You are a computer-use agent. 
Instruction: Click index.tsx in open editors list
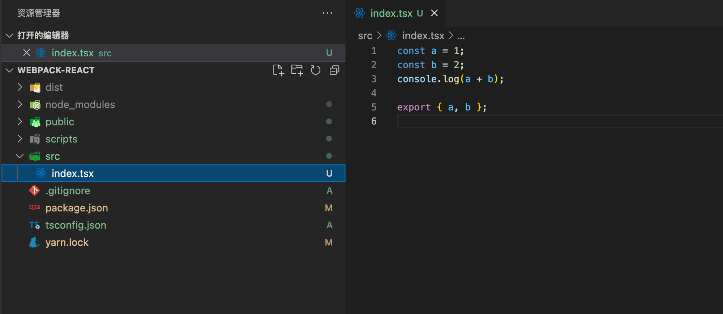(174, 53)
